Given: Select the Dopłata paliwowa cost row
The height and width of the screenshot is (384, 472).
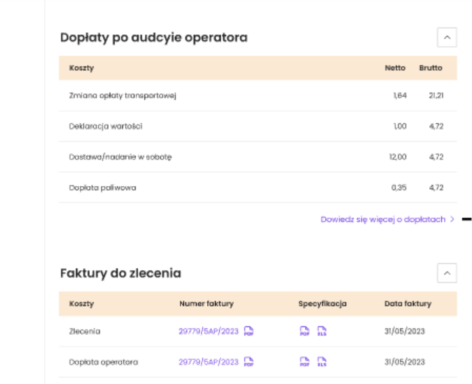Looking at the screenshot, I should (103, 188).
